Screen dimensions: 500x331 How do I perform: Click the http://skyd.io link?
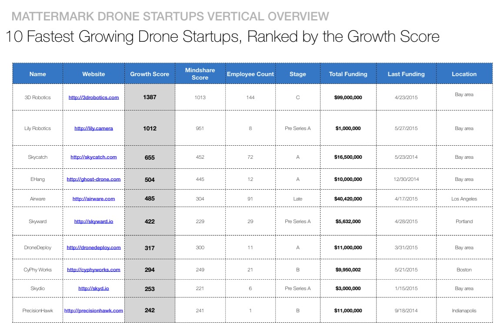(x=94, y=288)
